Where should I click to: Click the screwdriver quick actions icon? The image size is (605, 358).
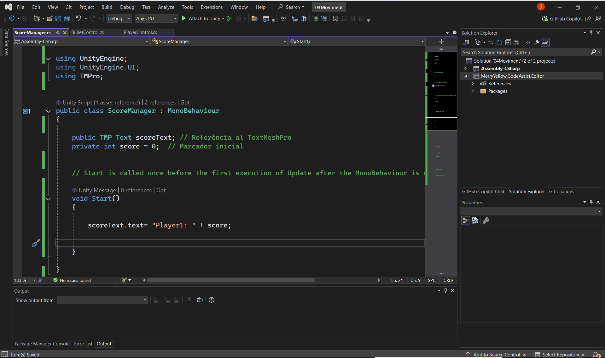tap(36, 243)
